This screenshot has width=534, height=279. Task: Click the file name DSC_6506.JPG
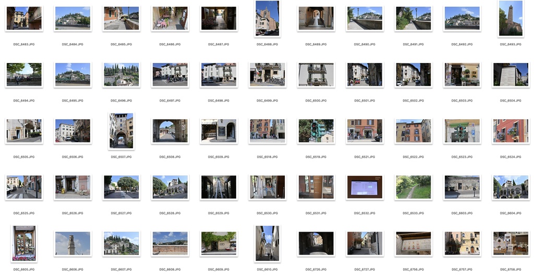tap(72, 157)
